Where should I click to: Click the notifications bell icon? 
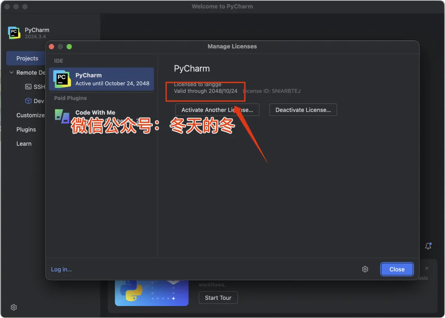click(428, 246)
